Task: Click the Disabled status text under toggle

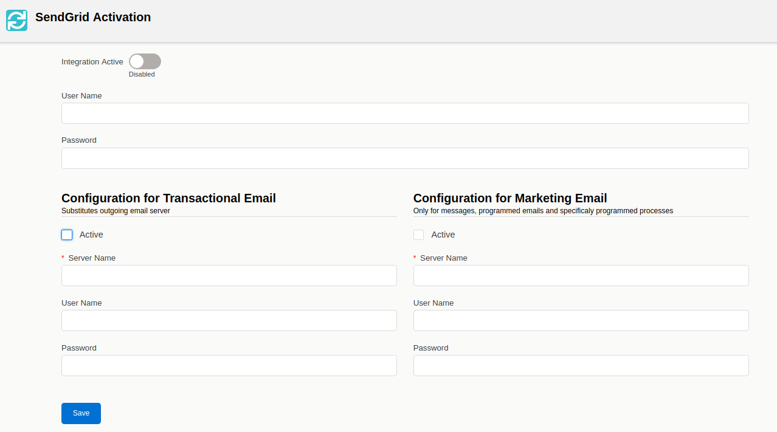Action: [142, 74]
